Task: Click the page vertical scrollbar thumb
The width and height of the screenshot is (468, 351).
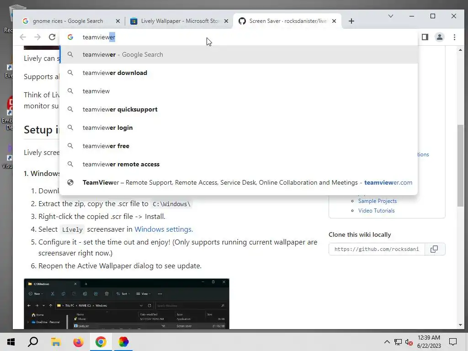Action: [x=460, y=165]
